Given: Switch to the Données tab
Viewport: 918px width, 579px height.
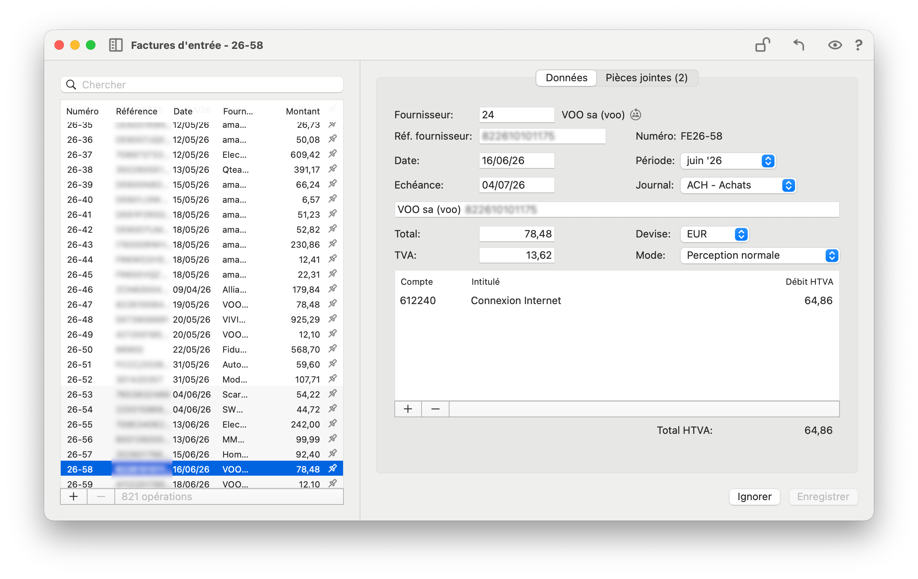Looking at the screenshot, I should point(566,78).
